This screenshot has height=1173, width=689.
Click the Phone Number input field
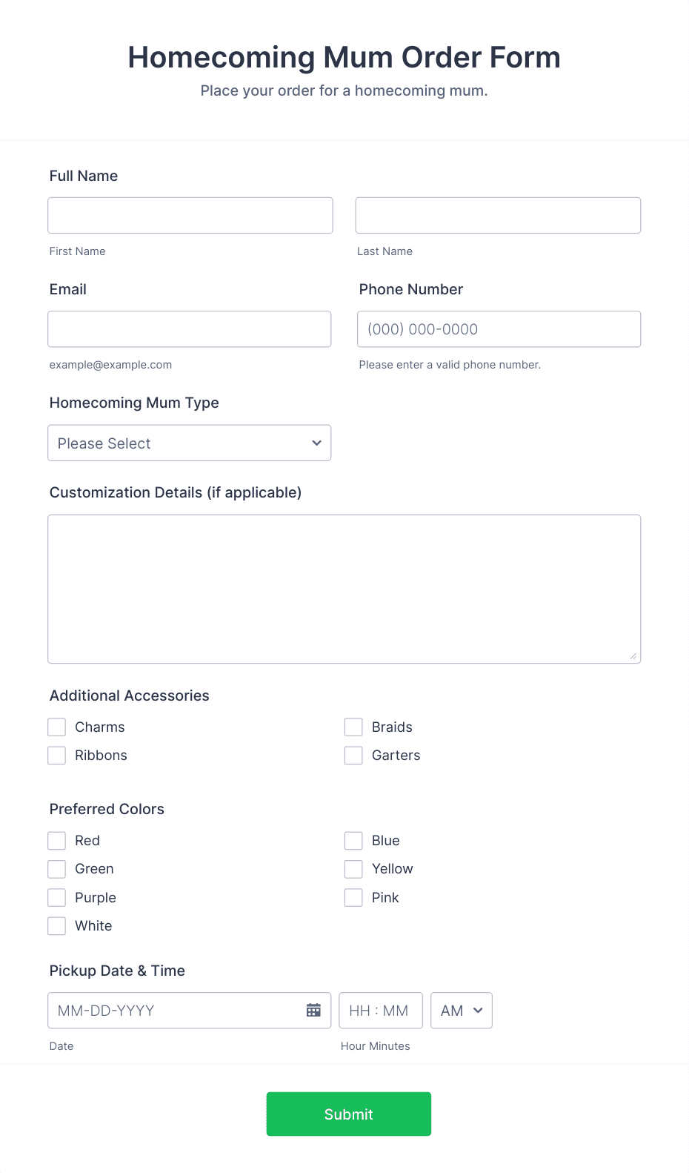pyautogui.click(x=498, y=328)
